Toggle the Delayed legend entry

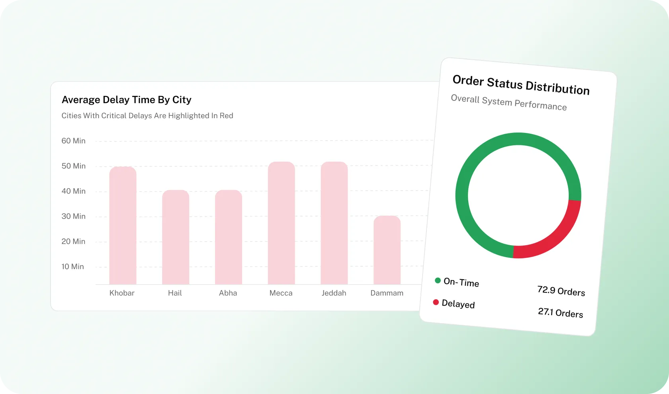click(x=458, y=304)
